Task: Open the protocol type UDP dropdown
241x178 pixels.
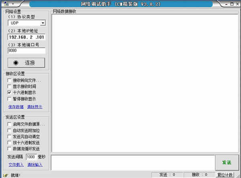Action: (x=43, y=23)
